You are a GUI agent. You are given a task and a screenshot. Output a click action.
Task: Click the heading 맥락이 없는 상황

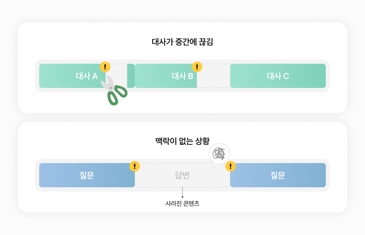[x=182, y=141]
